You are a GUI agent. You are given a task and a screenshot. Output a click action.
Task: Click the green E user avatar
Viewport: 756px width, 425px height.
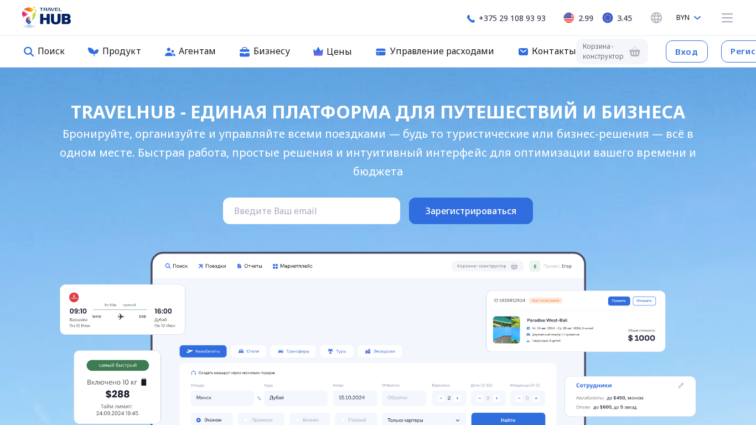click(535, 266)
